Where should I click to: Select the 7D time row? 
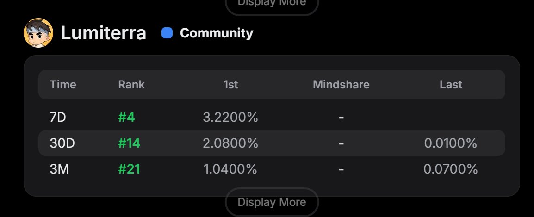tap(58, 118)
